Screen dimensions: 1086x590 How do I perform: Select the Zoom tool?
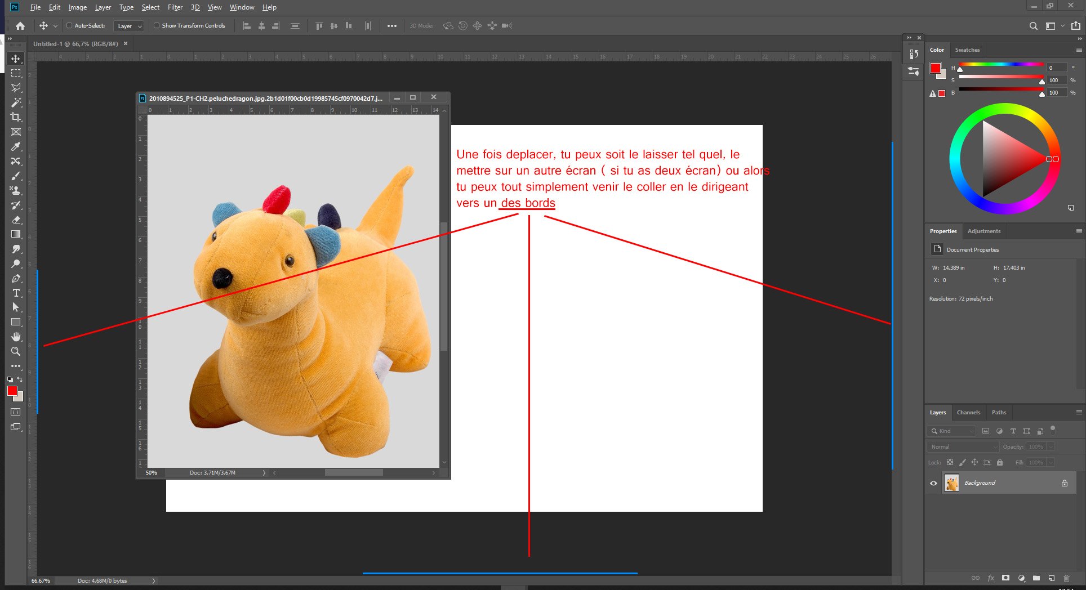point(16,351)
